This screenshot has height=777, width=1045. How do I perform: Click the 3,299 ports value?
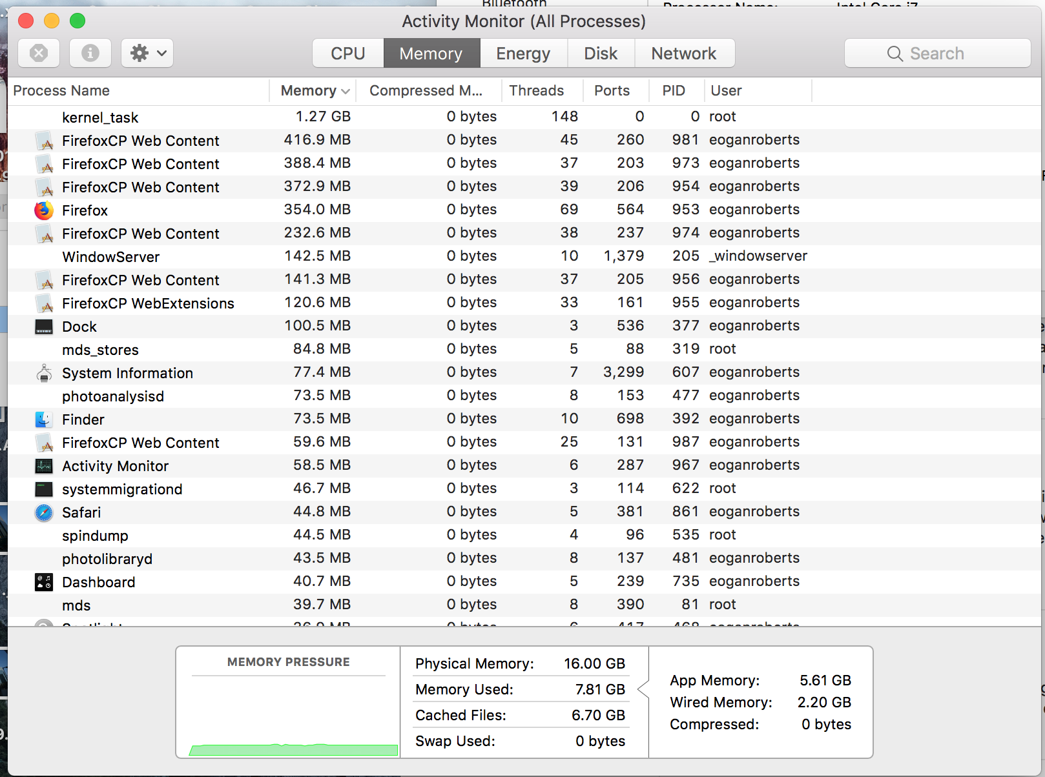coord(624,372)
